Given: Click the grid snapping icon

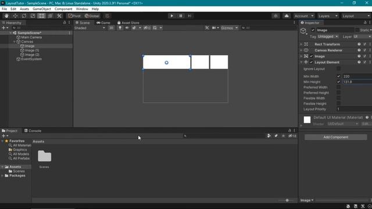Looking at the screenshot, I should (x=107, y=16).
